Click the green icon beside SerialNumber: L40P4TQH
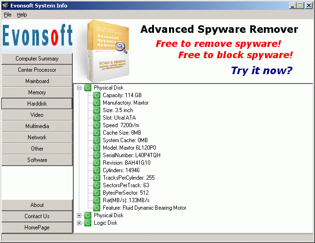 pyautogui.click(x=96, y=155)
